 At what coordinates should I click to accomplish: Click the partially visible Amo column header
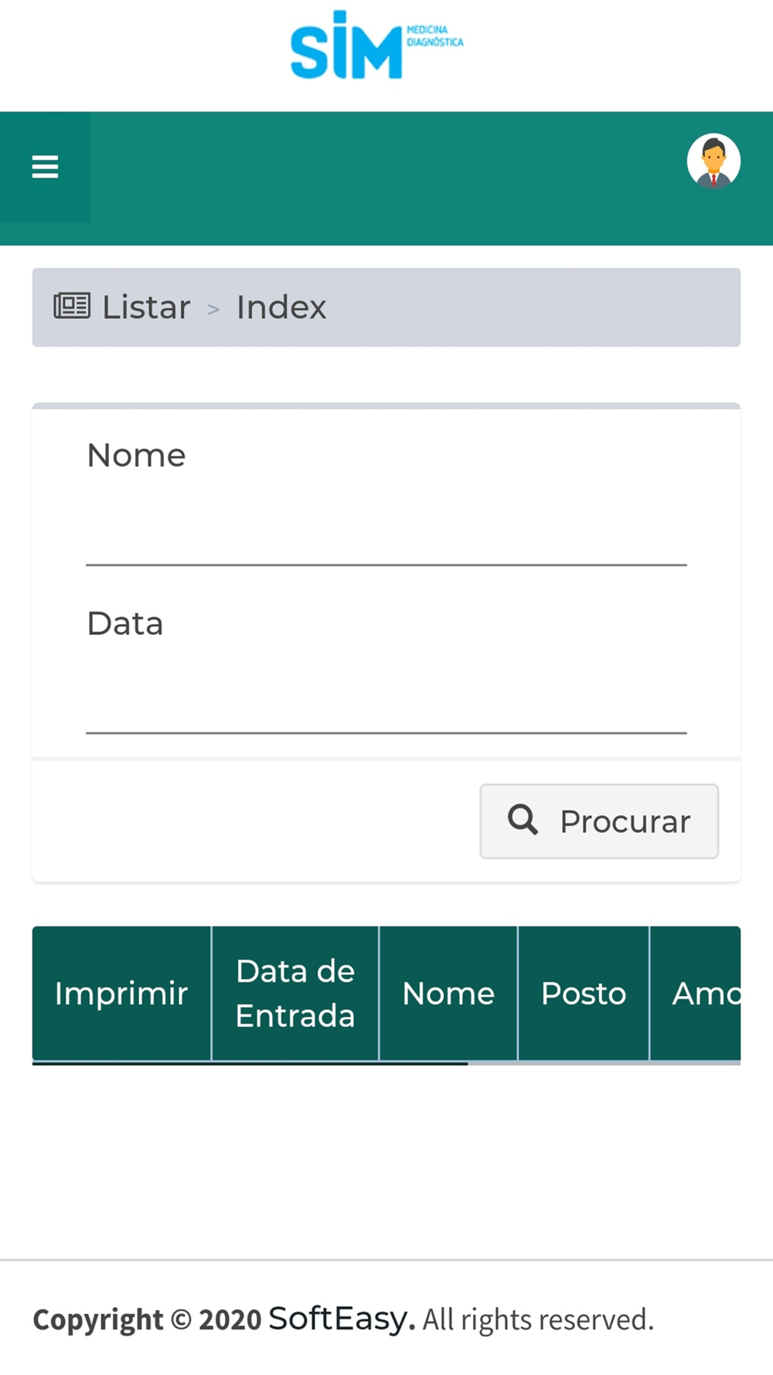[696, 993]
